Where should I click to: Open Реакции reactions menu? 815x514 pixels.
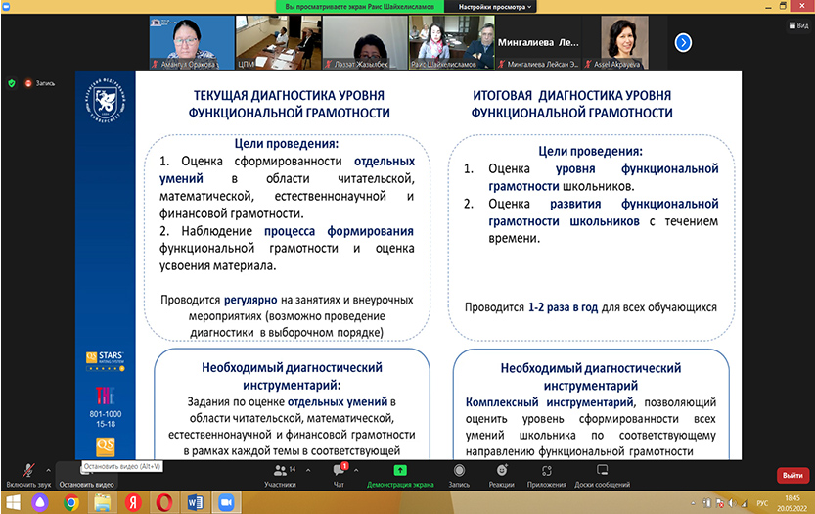[502, 473]
